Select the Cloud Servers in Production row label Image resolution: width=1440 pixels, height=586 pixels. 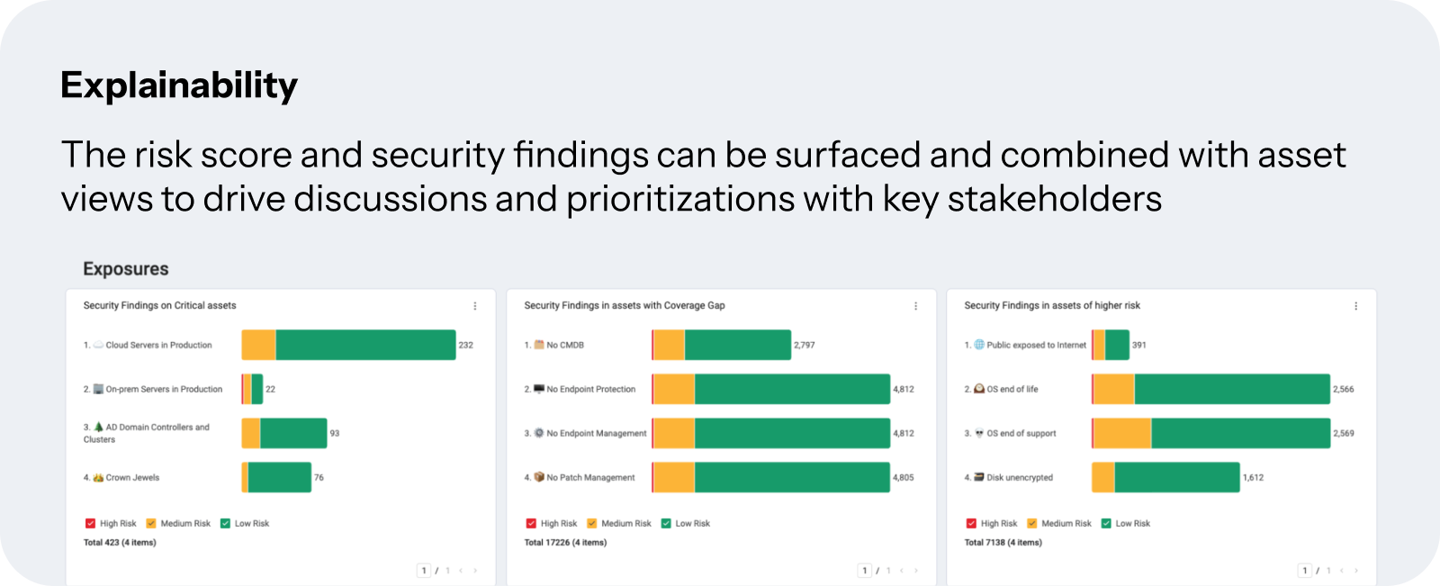pos(159,345)
